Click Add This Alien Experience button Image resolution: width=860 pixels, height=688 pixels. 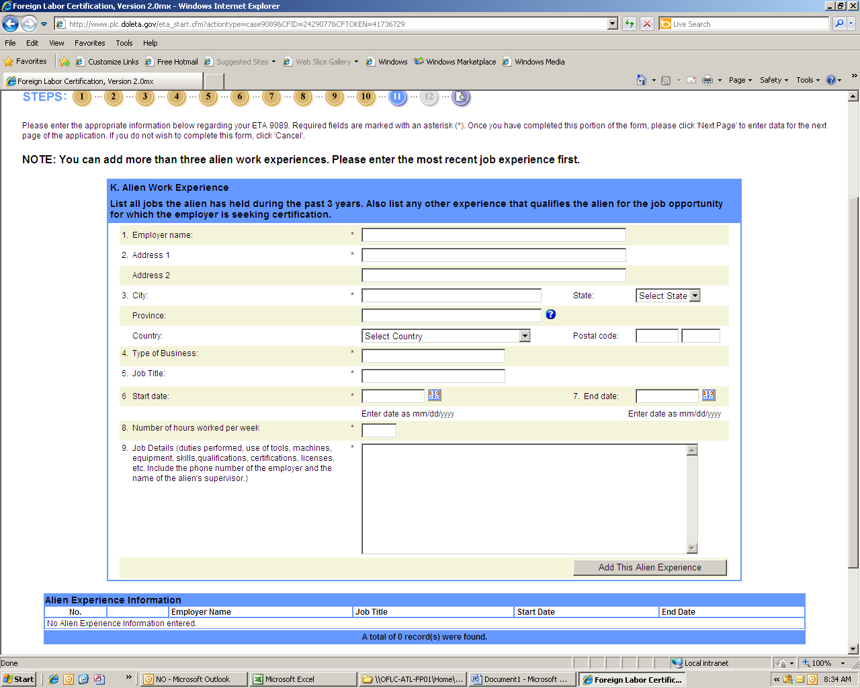pos(650,568)
